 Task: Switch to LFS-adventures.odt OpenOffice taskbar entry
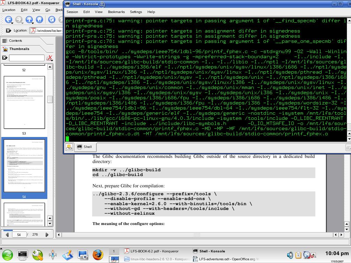[227, 259]
